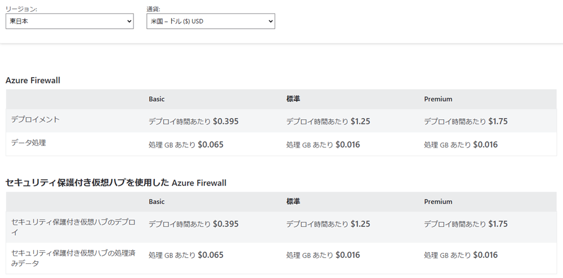Image resolution: width=563 pixels, height=278 pixels.
Task: Open the 通貨 dropdown showing USD
Action: (x=210, y=21)
